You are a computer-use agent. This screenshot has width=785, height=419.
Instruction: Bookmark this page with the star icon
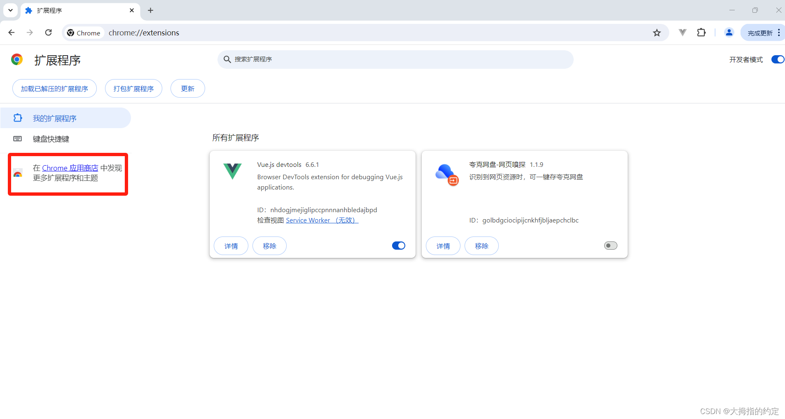point(657,33)
